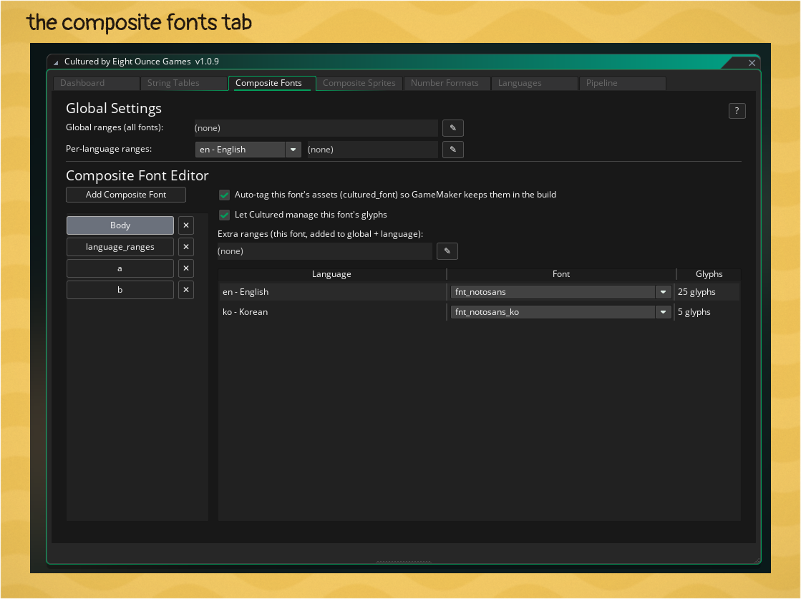Go to the Number Formats tab
Viewport: 801px width, 599px height.
[447, 83]
